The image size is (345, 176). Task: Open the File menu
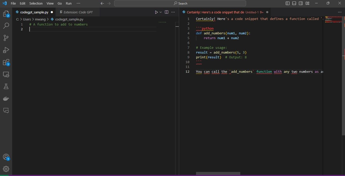coord(13,3)
